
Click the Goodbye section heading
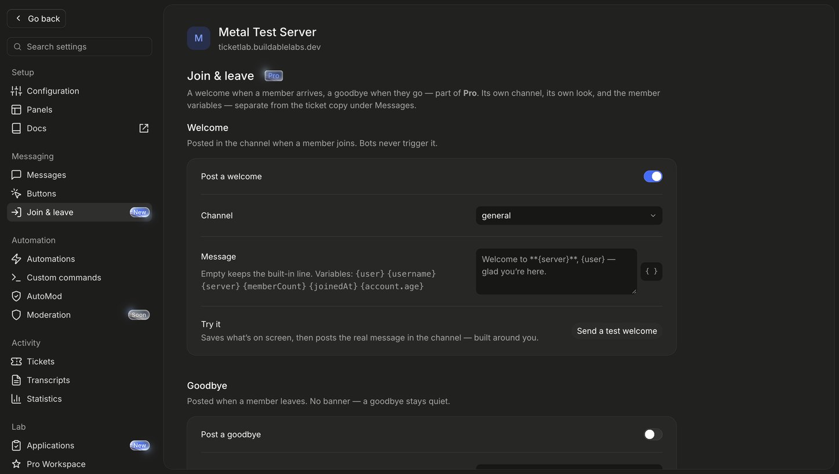[x=207, y=386]
